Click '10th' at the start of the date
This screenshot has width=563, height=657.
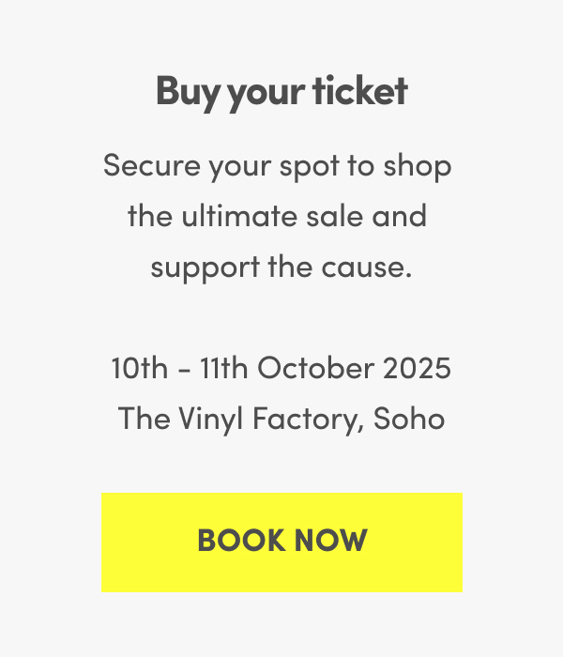point(140,368)
